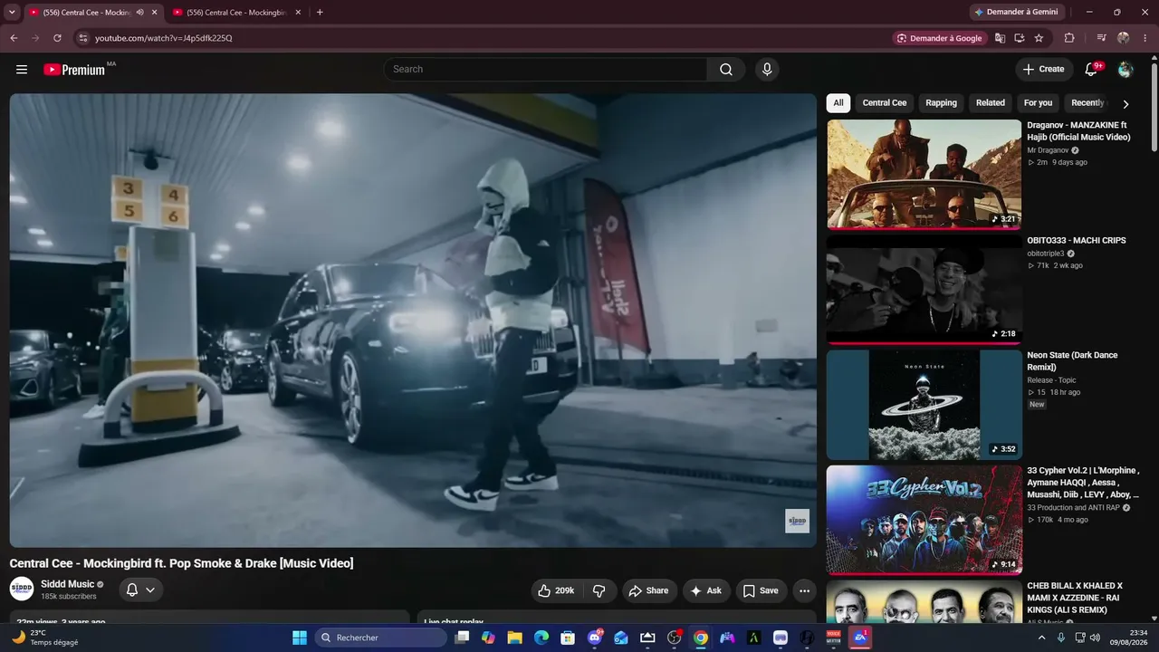The width and height of the screenshot is (1159, 652).
Task: Open Windows Start menu
Action: click(x=300, y=638)
